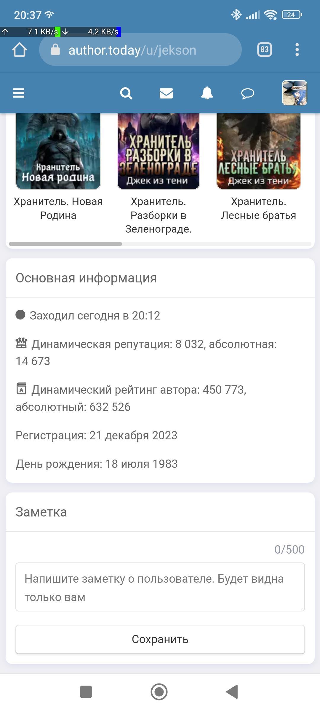Open browser tab switcher showing 83

[x=264, y=50]
